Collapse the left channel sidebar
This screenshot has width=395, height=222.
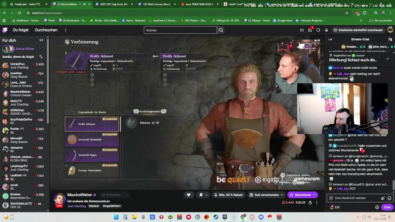(x=41, y=40)
